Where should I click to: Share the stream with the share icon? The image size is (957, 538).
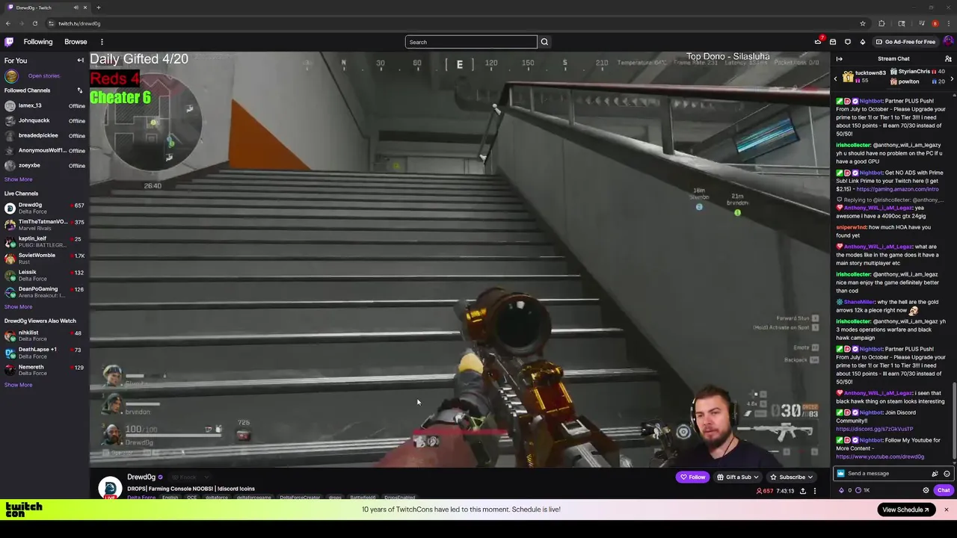(x=803, y=491)
